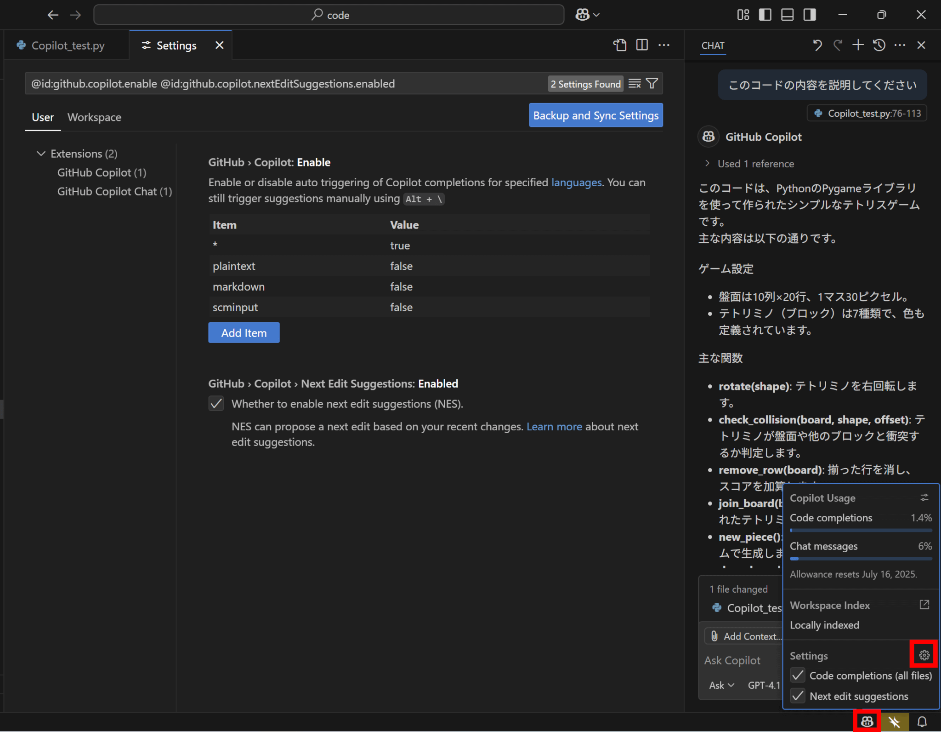
Task: Open the Learn more link
Action: [x=554, y=427]
